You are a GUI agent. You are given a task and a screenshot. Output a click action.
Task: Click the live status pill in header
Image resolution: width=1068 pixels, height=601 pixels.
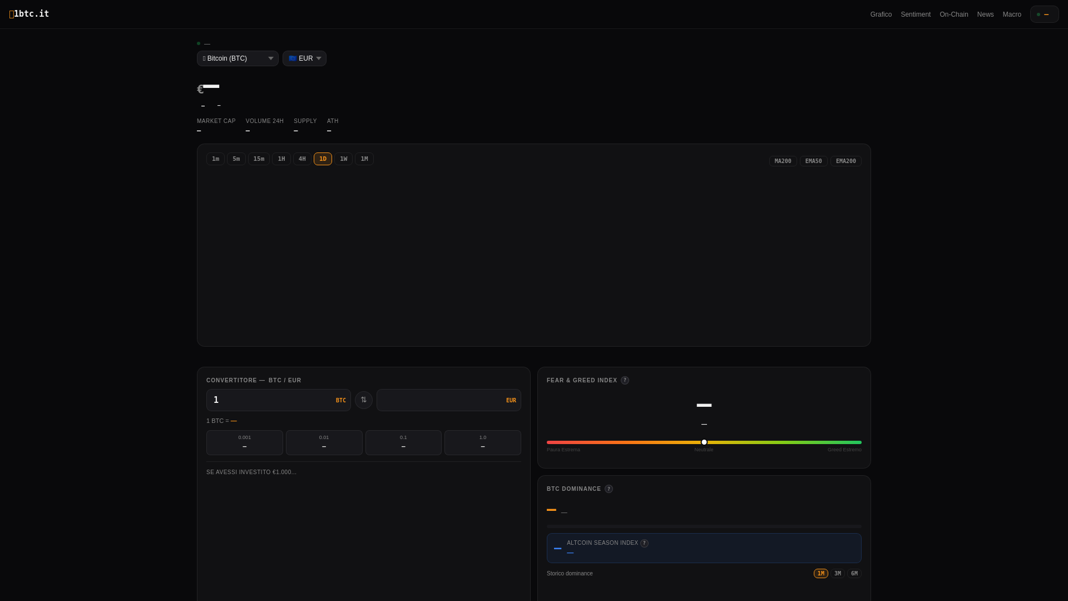1044,14
